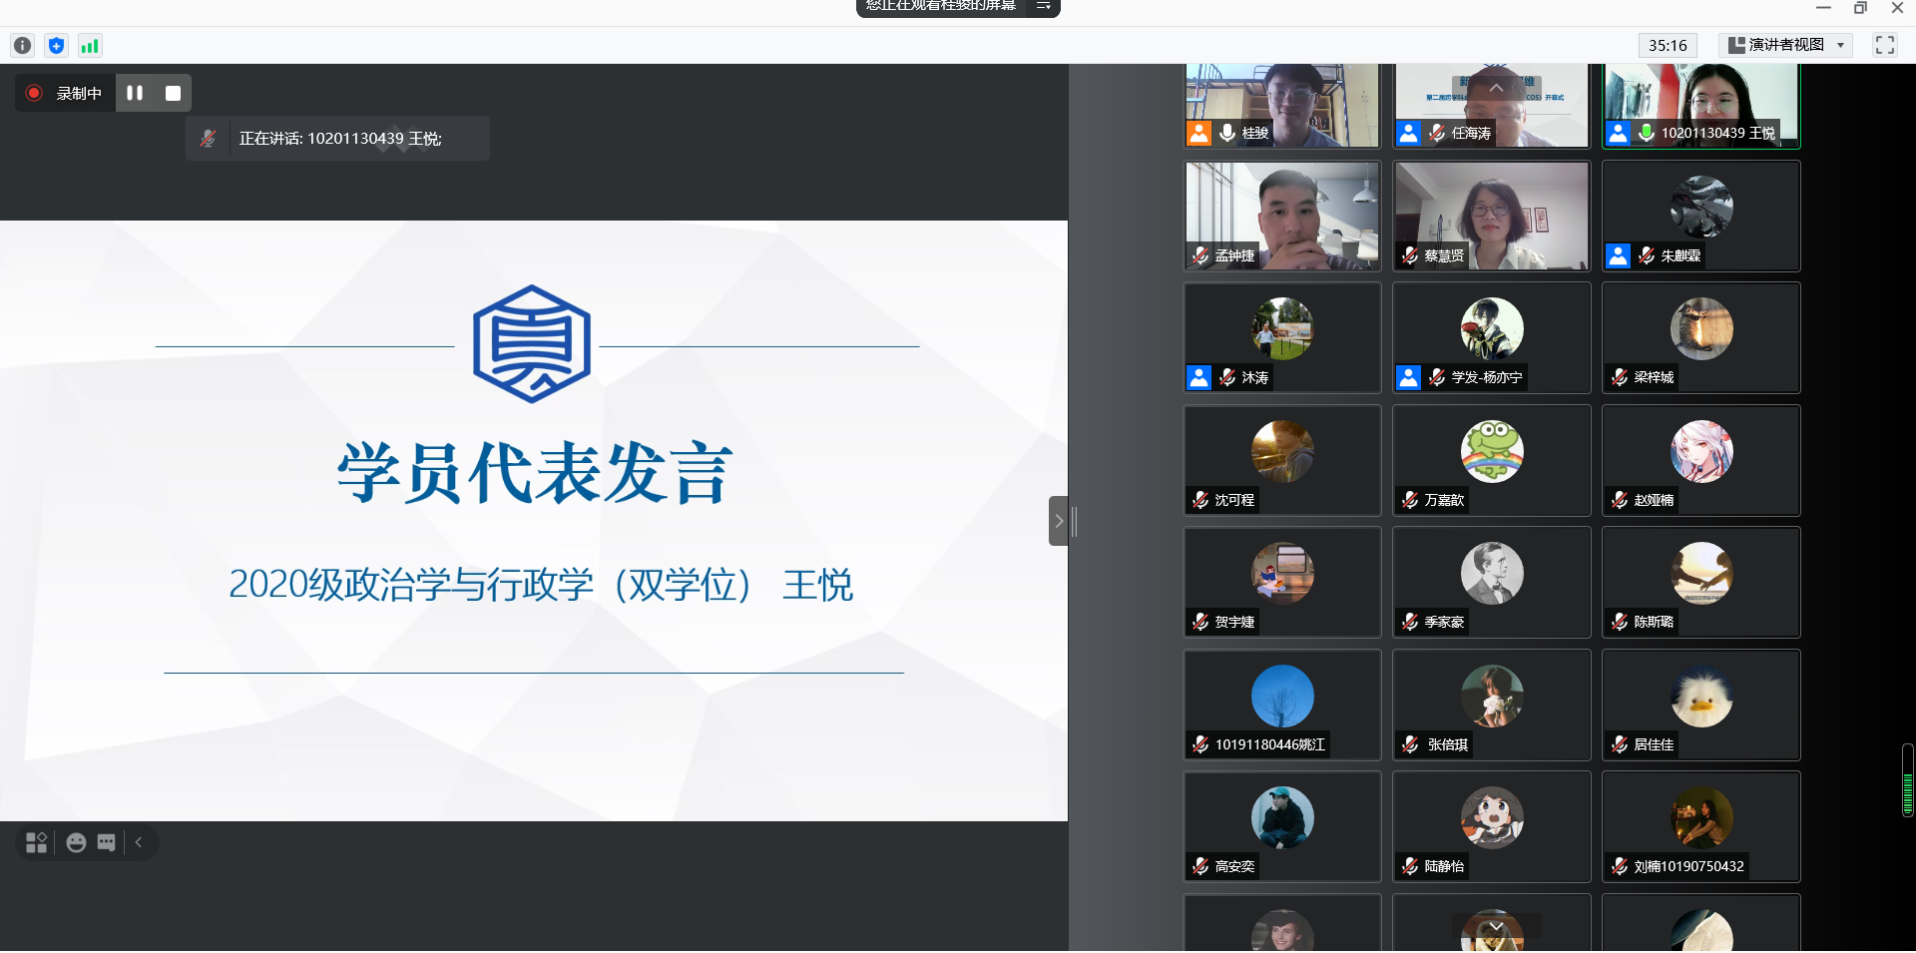Viewport: 1916px width, 953px height.
Task: Open the blue security shield icon
Action: pos(57,45)
